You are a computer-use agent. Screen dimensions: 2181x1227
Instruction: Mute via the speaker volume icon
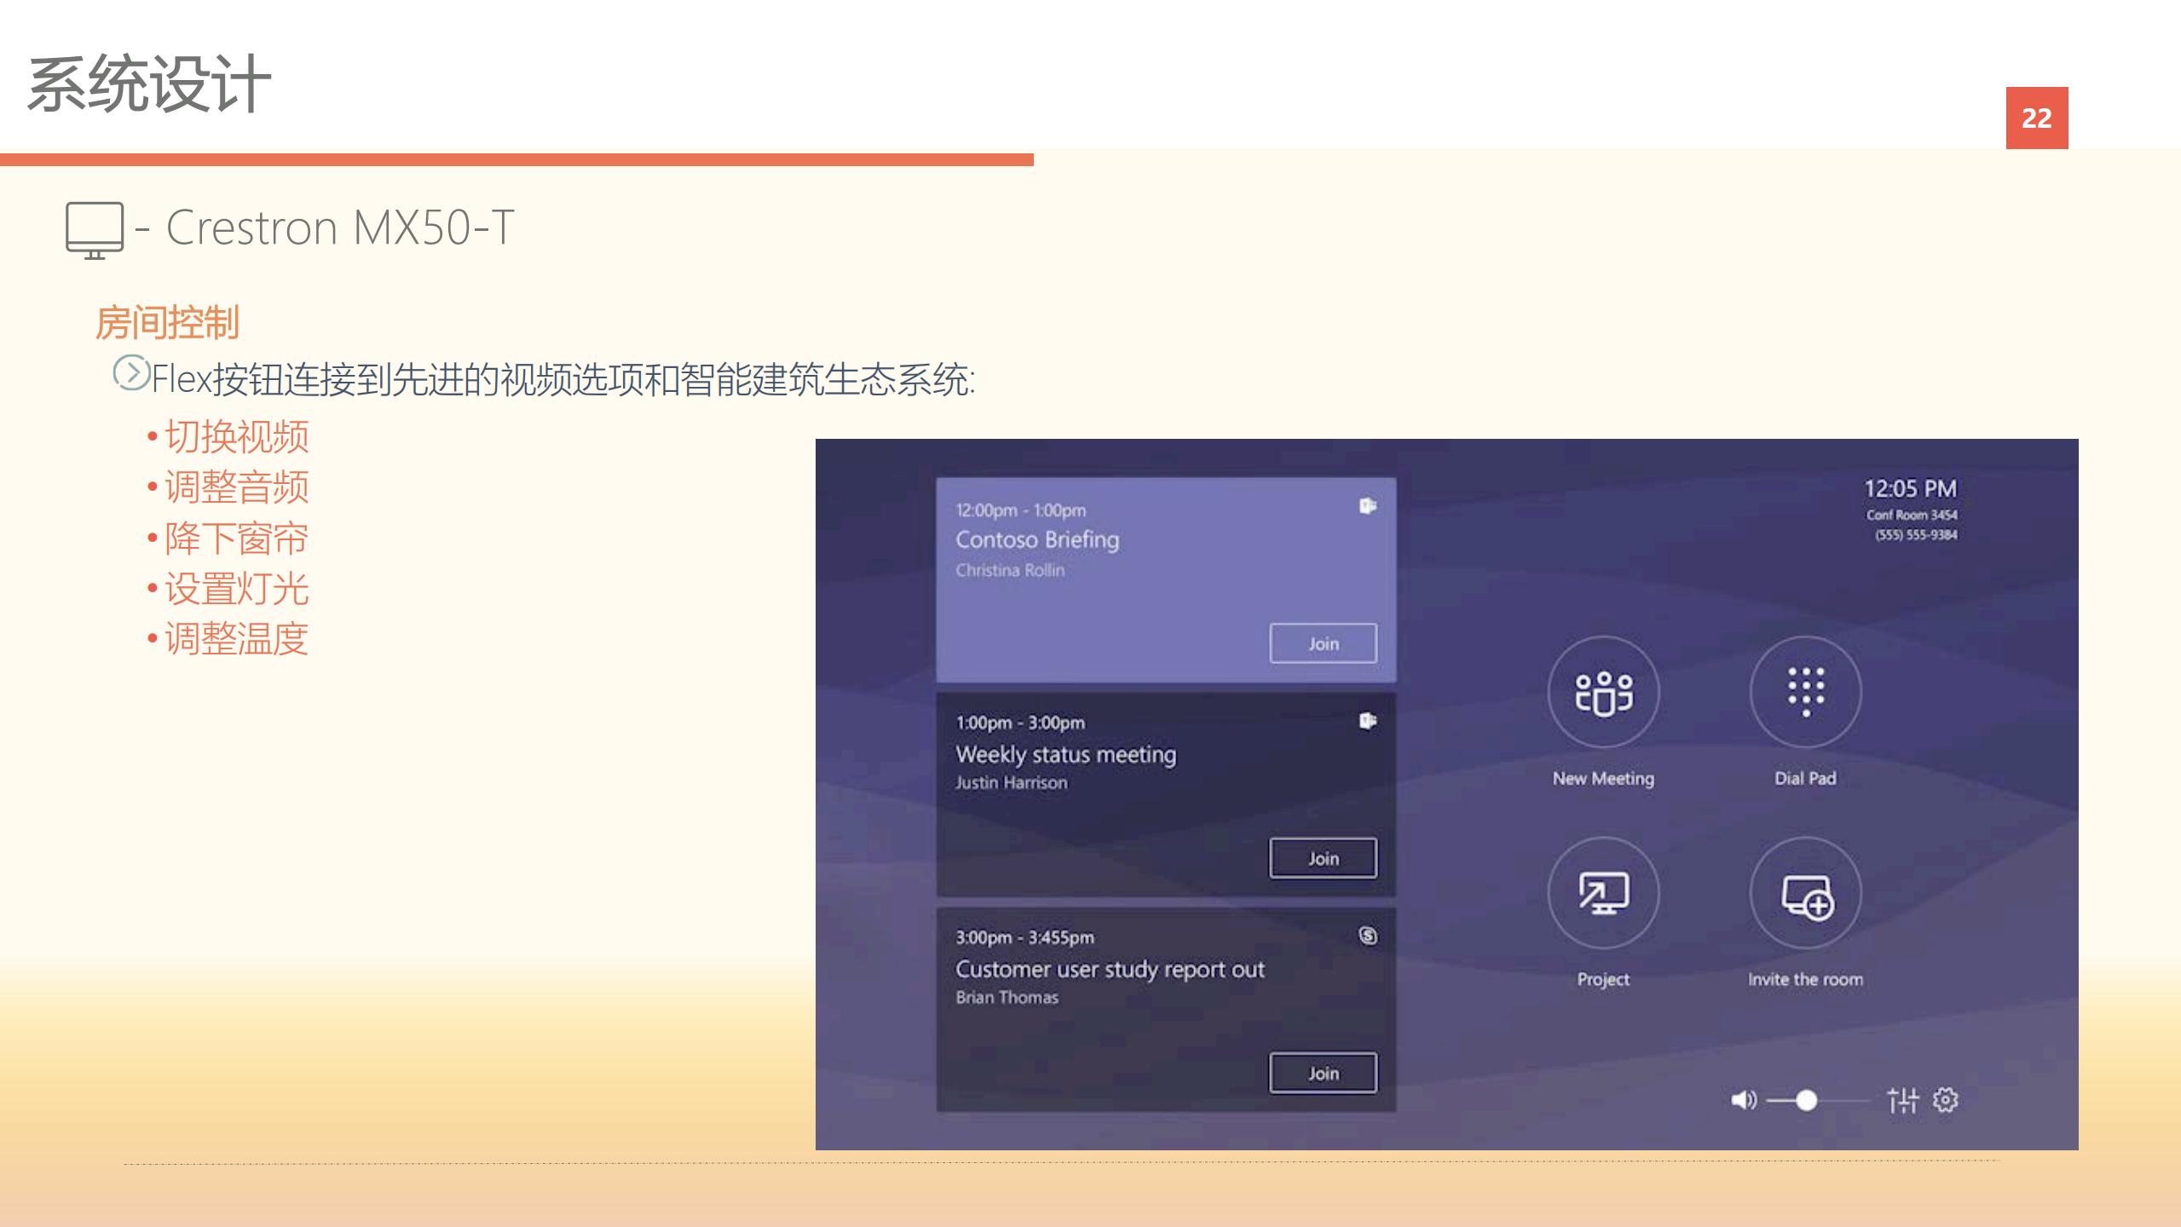pyautogui.click(x=1743, y=1100)
